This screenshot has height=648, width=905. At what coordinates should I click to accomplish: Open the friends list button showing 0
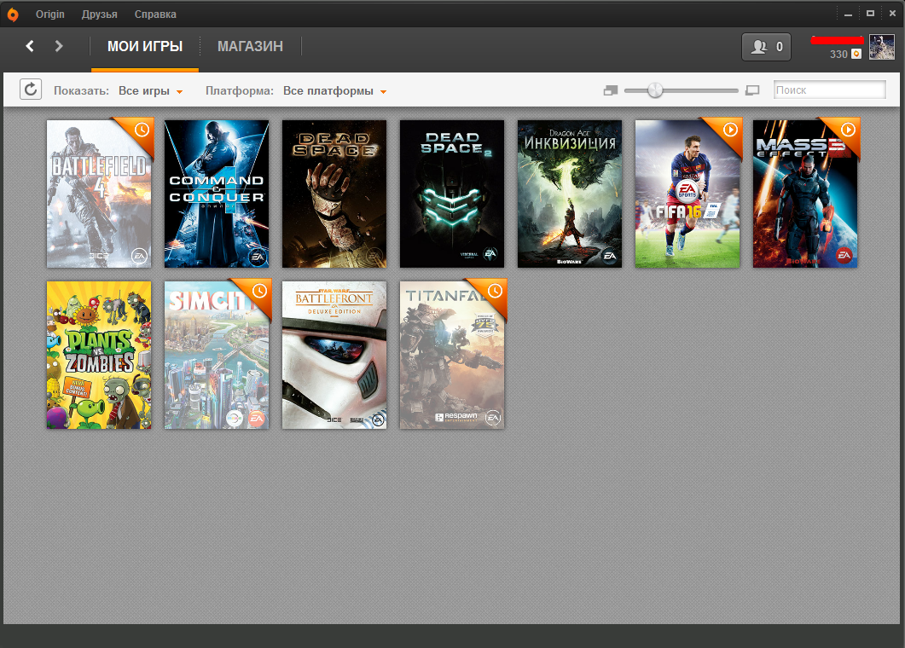(x=767, y=47)
